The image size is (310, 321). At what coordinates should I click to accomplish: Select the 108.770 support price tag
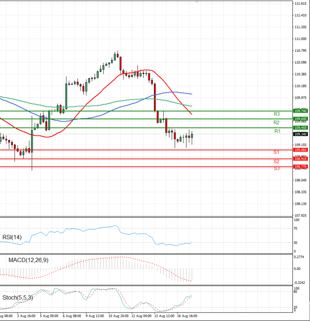pyautogui.click(x=300, y=166)
